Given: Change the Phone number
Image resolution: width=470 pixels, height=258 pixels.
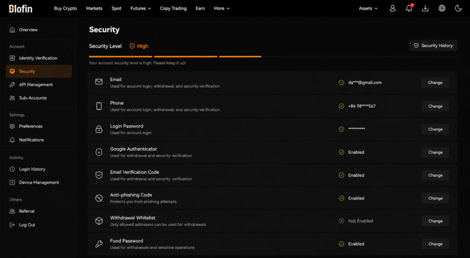Looking at the screenshot, I should [435, 106].
